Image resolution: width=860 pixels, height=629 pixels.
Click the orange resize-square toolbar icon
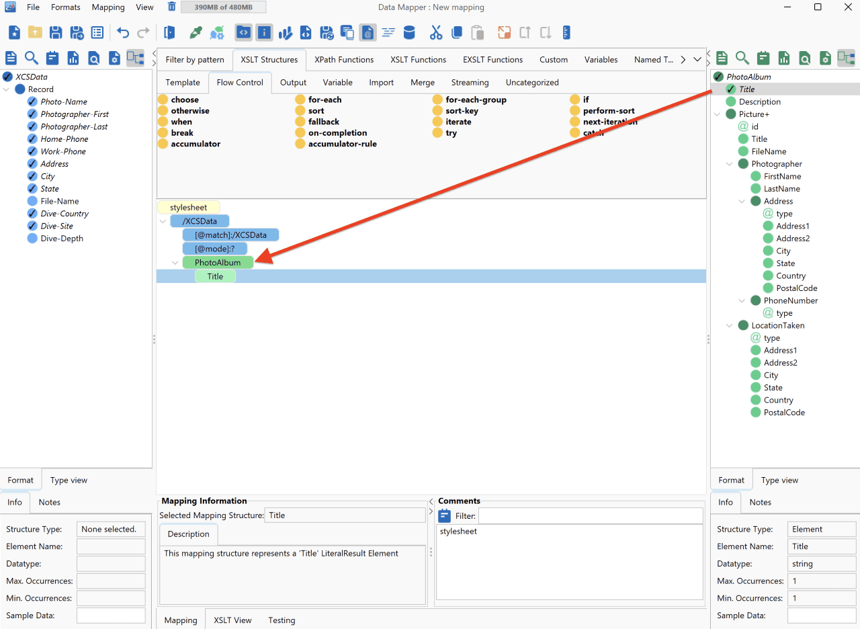pos(505,32)
